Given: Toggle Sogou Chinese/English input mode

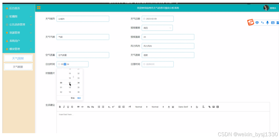Looking at the screenshot, I should (x=257, y=22).
